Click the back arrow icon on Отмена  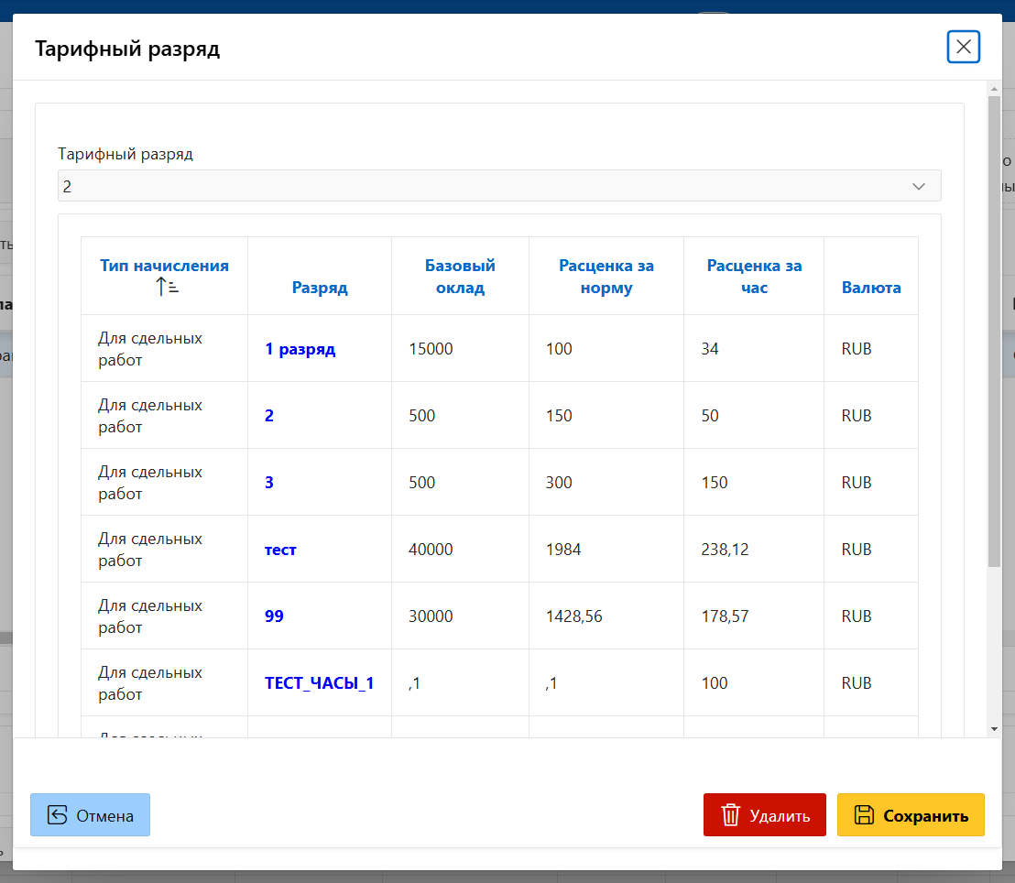coord(58,815)
